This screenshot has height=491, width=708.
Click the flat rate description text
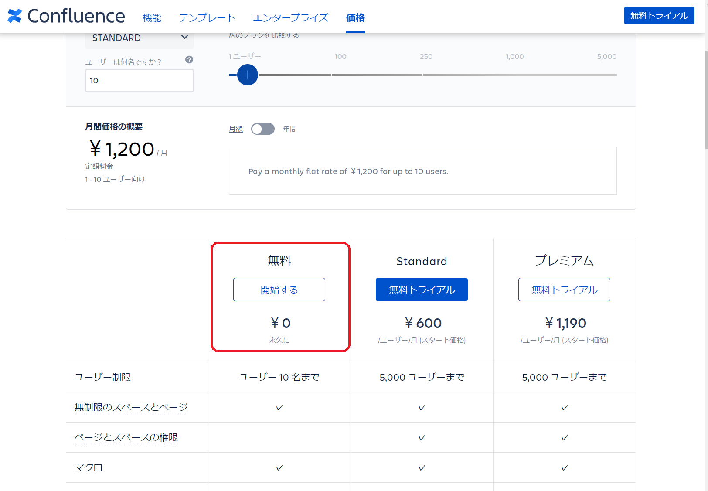coord(348,171)
